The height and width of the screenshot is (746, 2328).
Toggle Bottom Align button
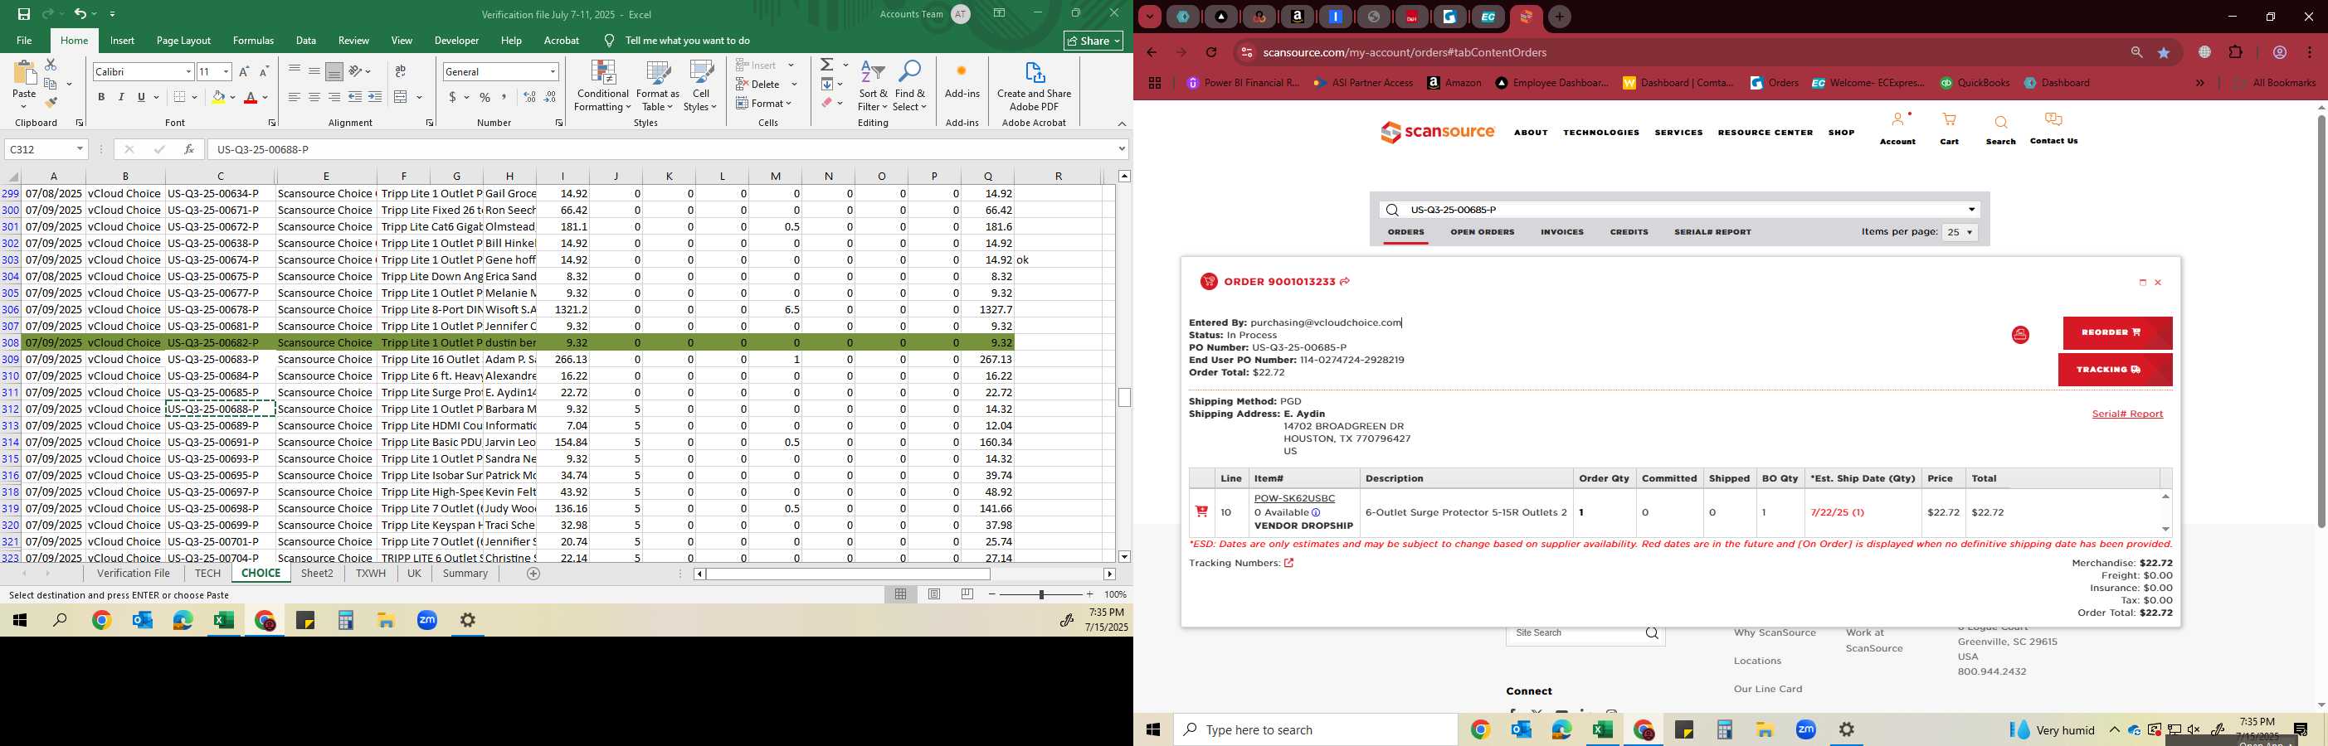pyautogui.click(x=334, y=71)
